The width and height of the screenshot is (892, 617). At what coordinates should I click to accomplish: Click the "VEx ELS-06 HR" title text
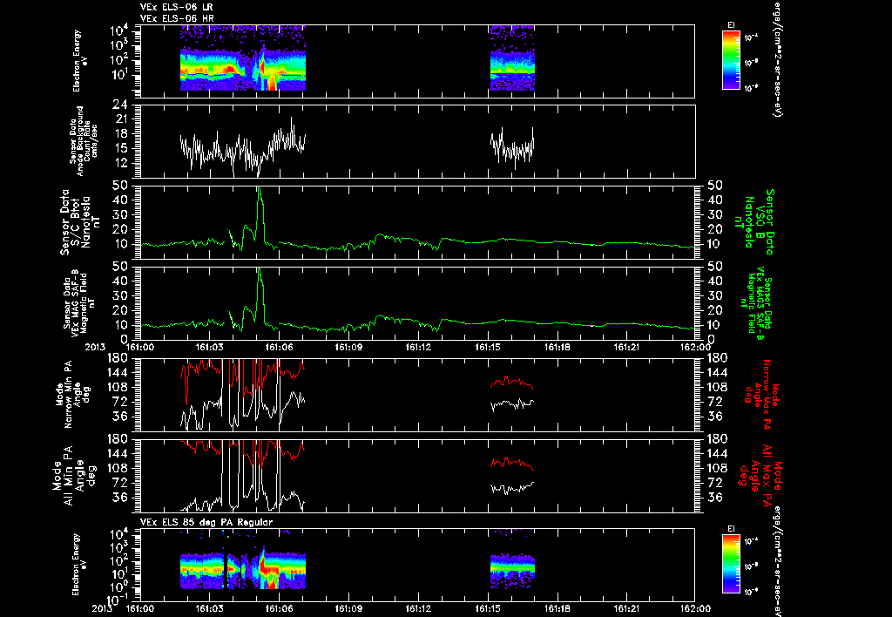click(x=177, y=19)
